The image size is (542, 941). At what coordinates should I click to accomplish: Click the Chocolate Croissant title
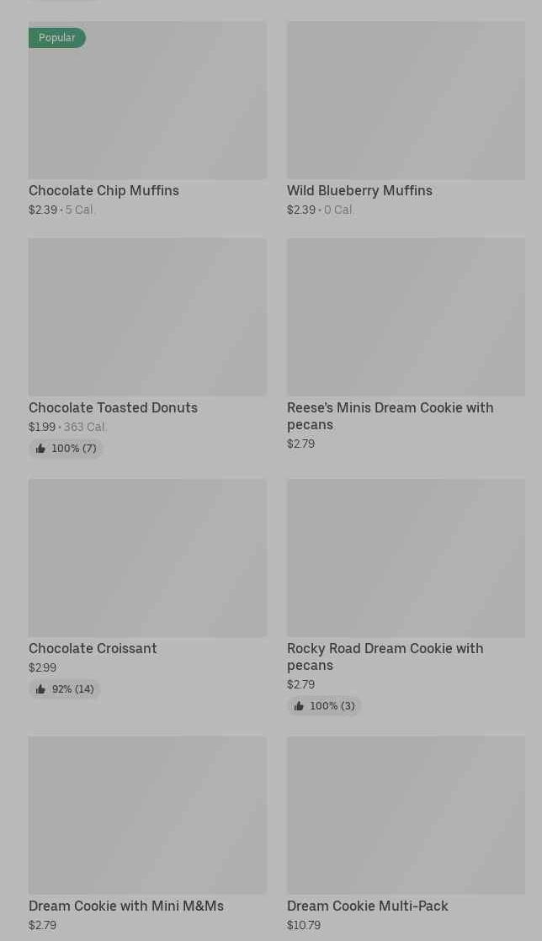click(93, 648)
